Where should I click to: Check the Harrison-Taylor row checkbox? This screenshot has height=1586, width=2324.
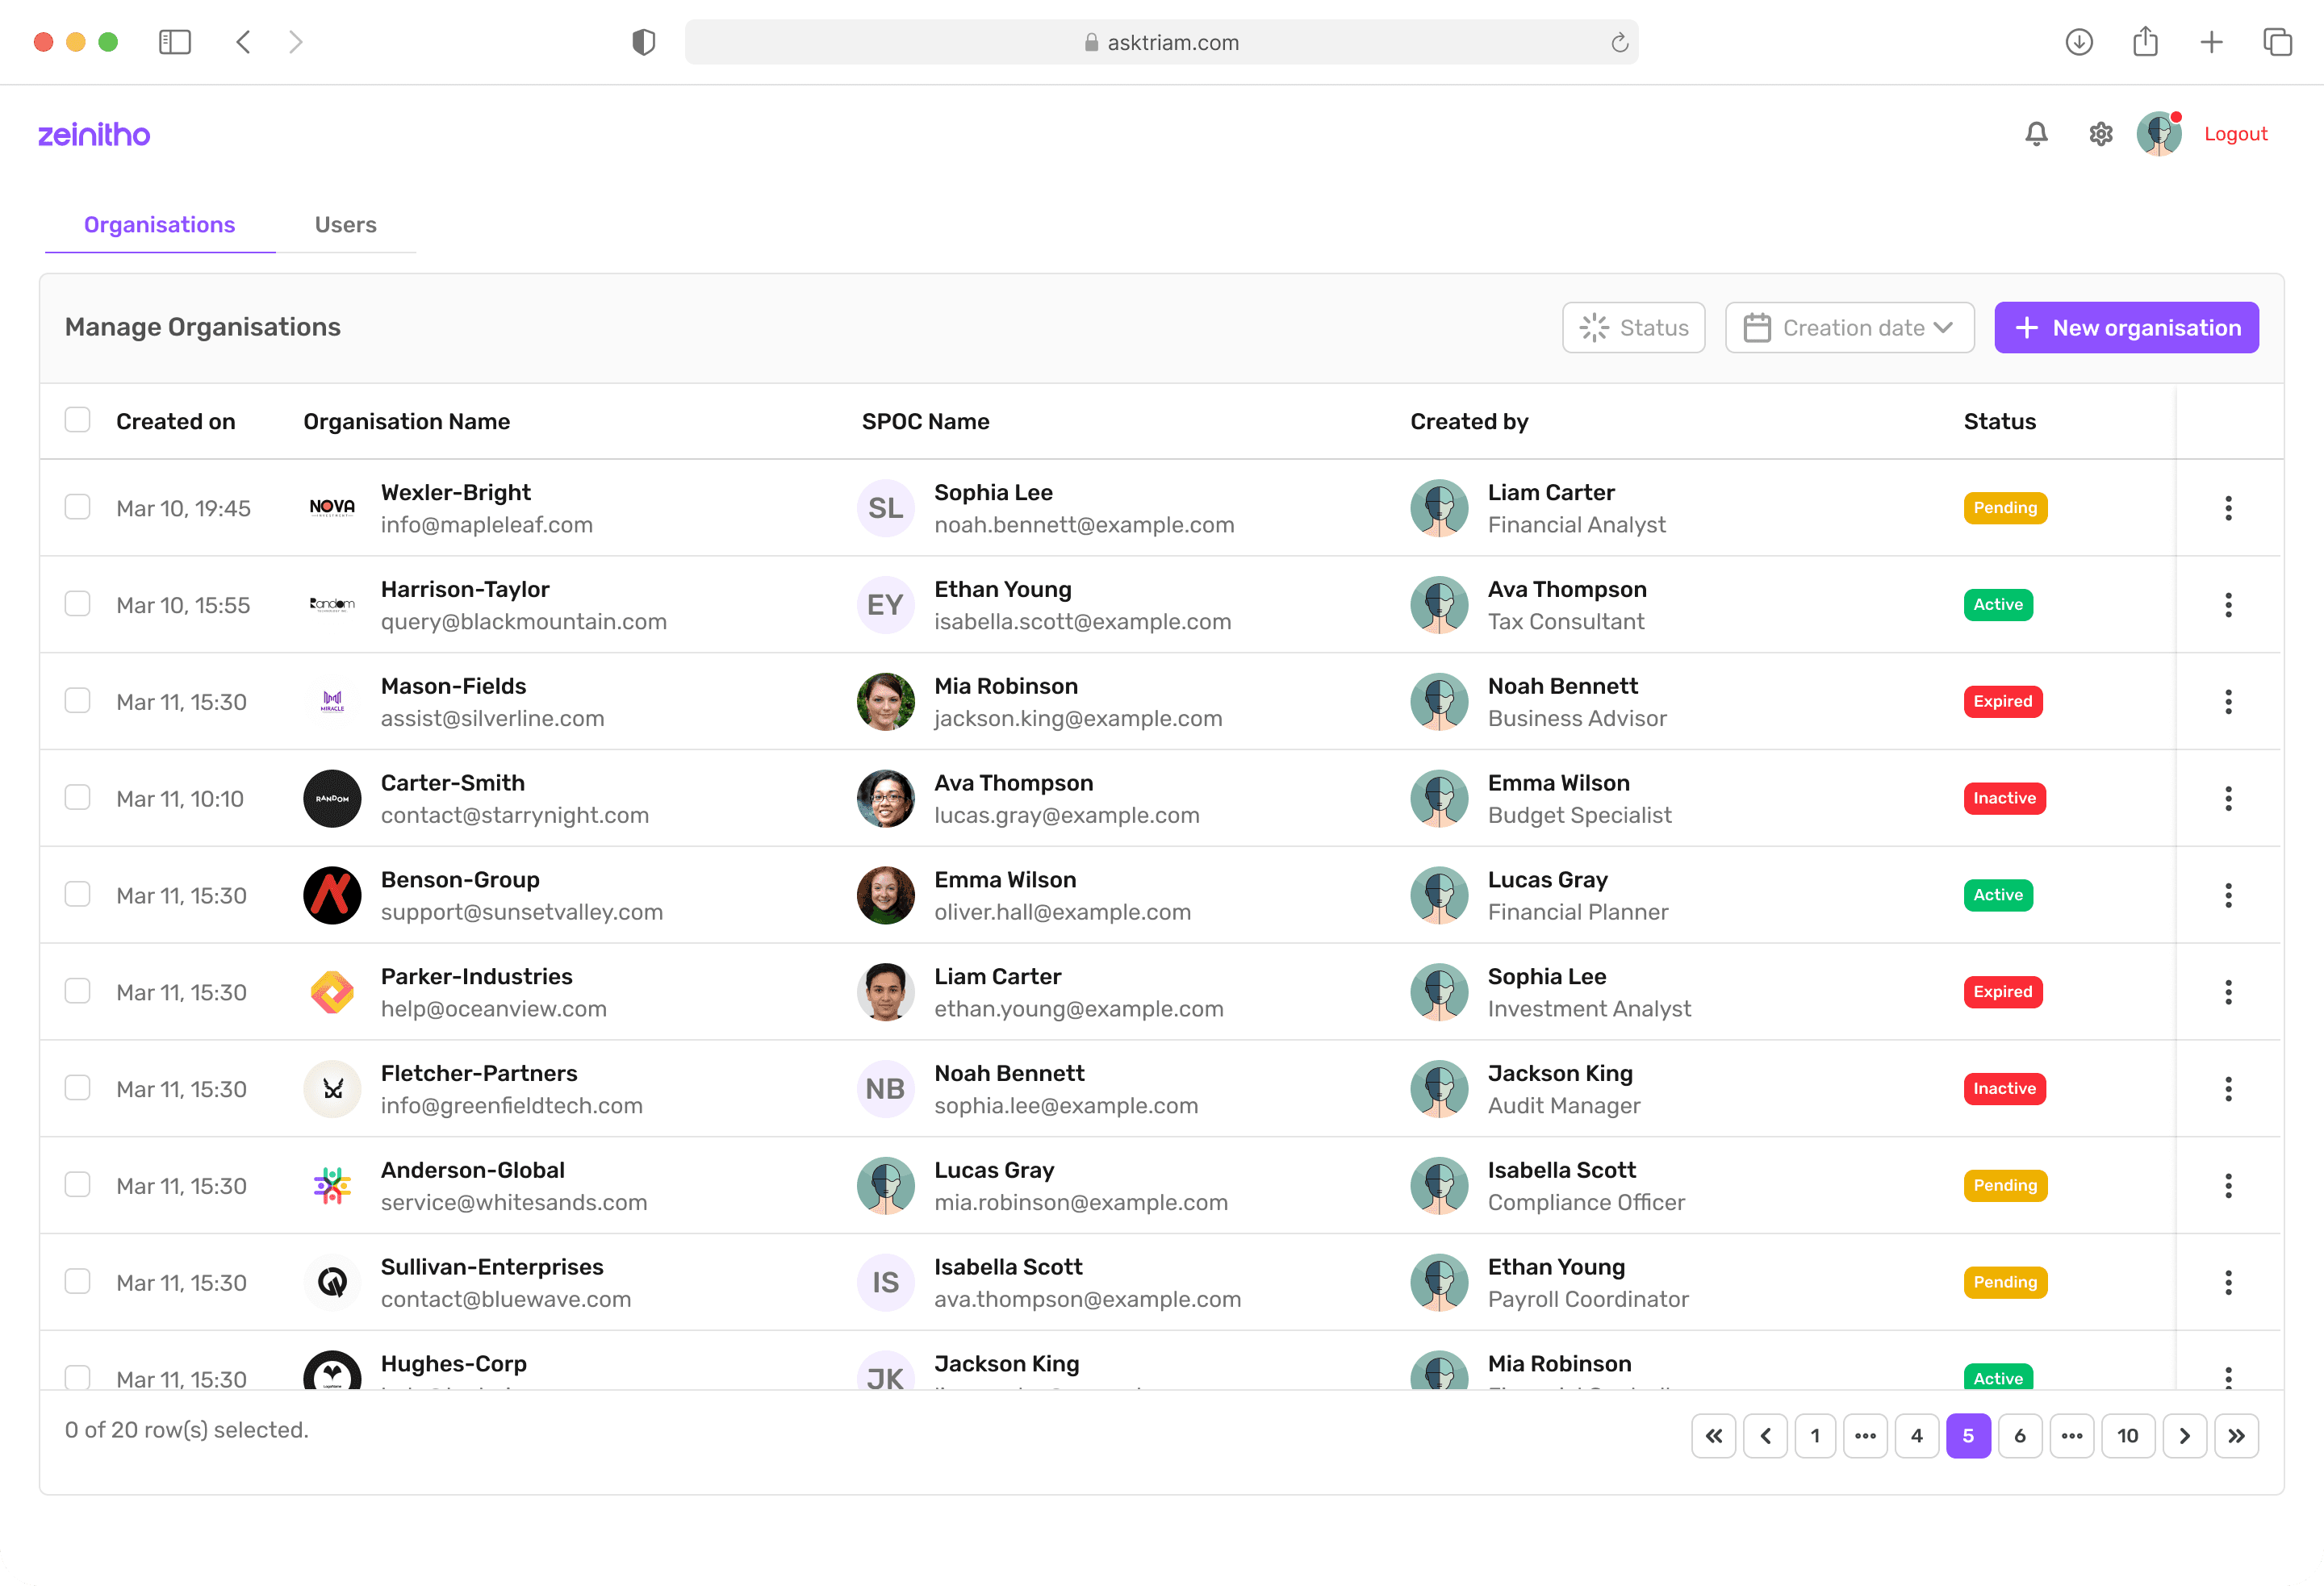[77, 604]
